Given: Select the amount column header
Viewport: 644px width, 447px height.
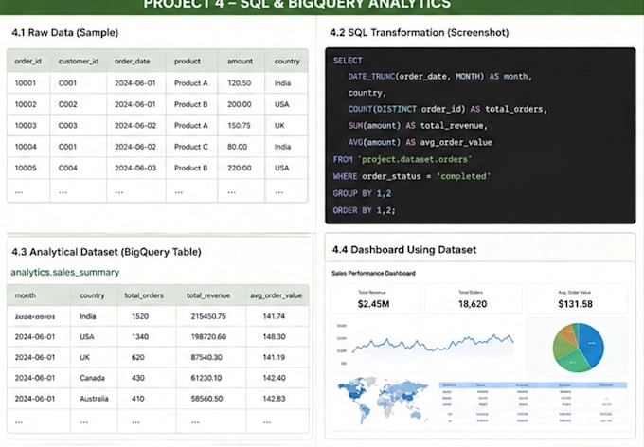Looking at the screenshot, I should pyautogui.click(x=241, y=62).
